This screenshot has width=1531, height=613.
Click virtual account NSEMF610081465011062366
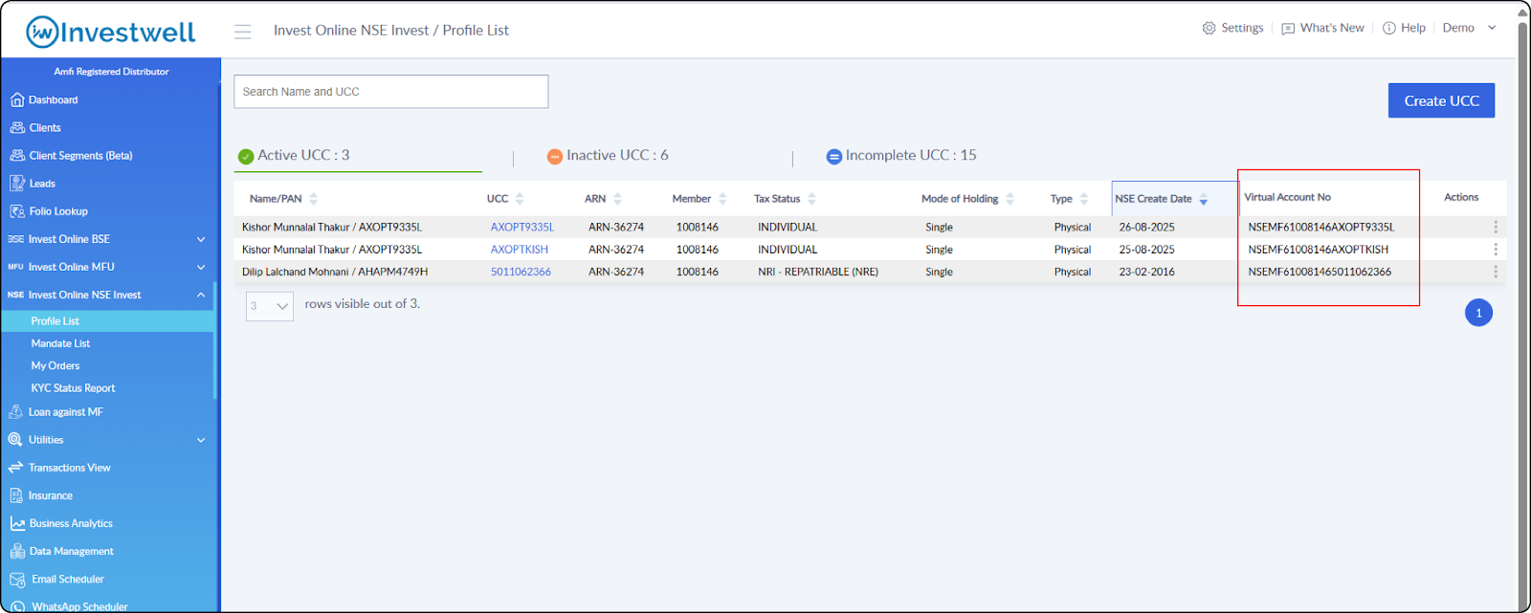(x=1320, y=272)
